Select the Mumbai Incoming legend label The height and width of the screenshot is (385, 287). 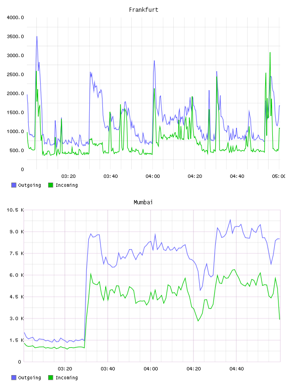67,378
